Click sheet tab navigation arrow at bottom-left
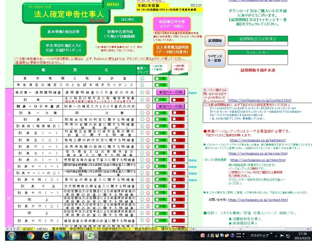312x250 pixels. pos(7,229)
